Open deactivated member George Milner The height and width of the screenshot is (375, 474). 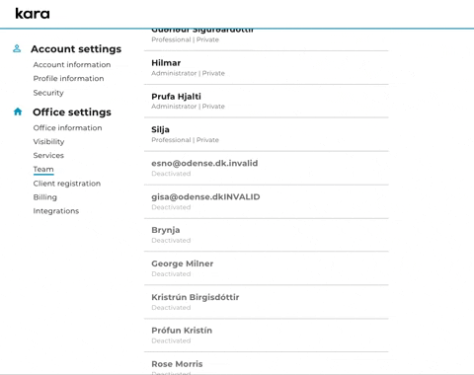click(266, 268)
